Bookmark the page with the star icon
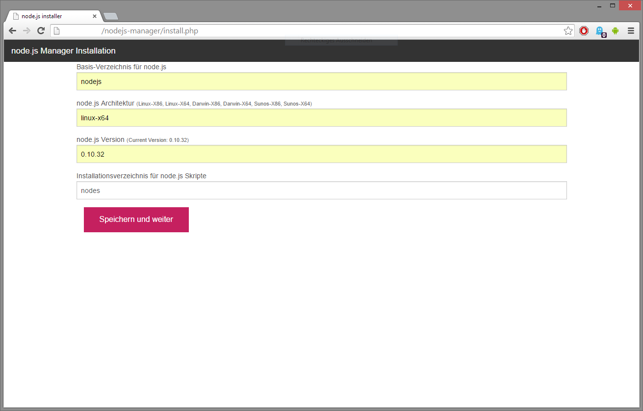The height and width of the screenshot is (411, 643). (568, 31)
